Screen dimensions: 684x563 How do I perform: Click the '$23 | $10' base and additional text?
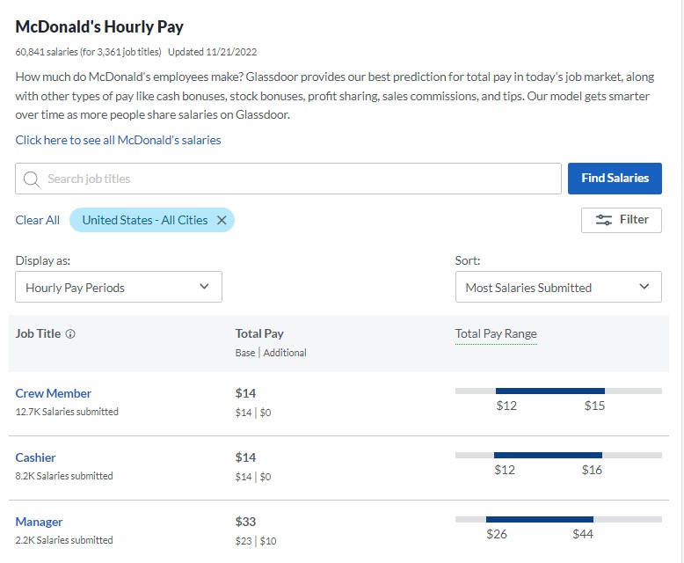tap(256, 541)
